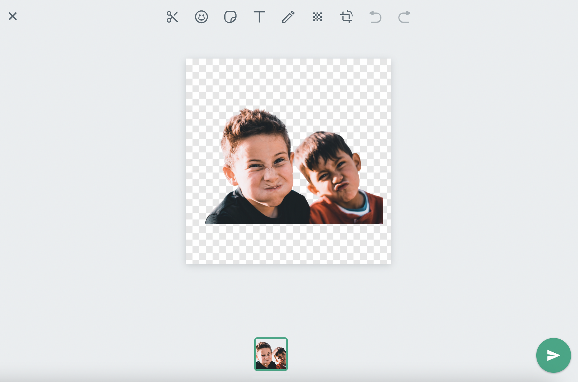The width and height of the screenshot is (578, 382).
Task: Close the sticker editor
Action: 13,16
